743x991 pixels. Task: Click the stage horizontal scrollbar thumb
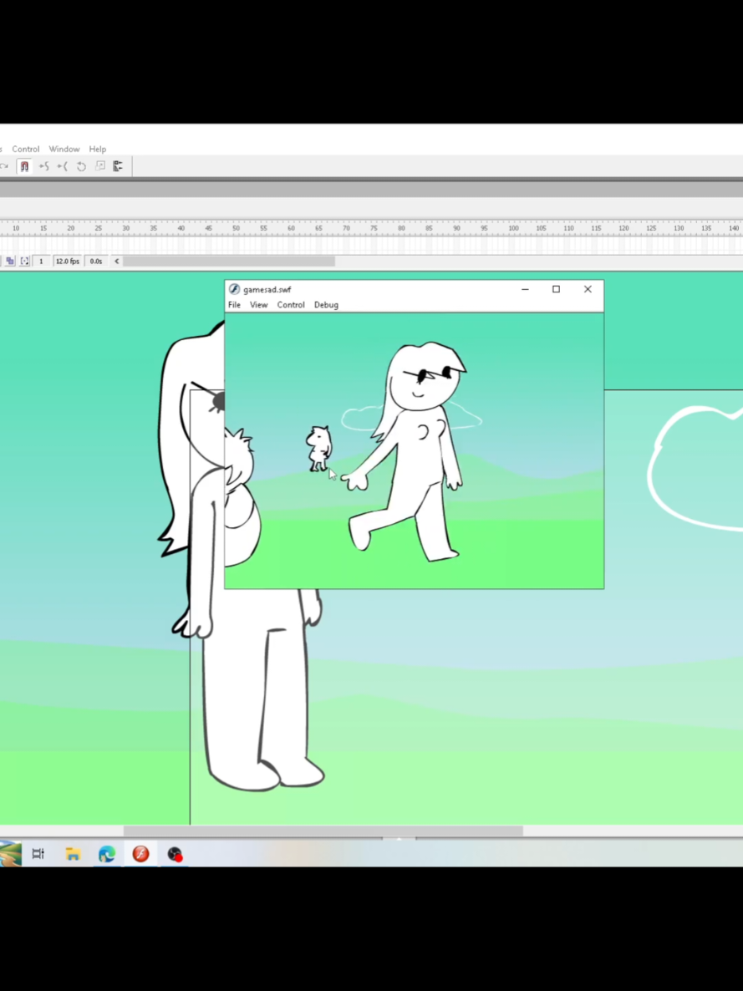pos(323,831)
